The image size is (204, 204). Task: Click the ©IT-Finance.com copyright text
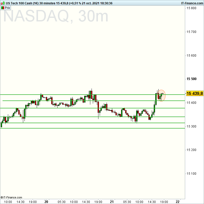[11, 197]
